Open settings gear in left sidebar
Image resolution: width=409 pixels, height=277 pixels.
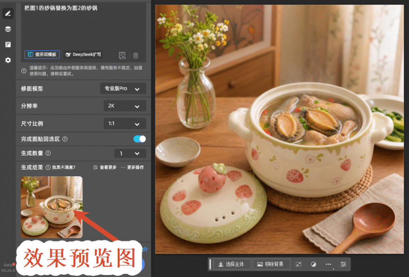[8, 60]
